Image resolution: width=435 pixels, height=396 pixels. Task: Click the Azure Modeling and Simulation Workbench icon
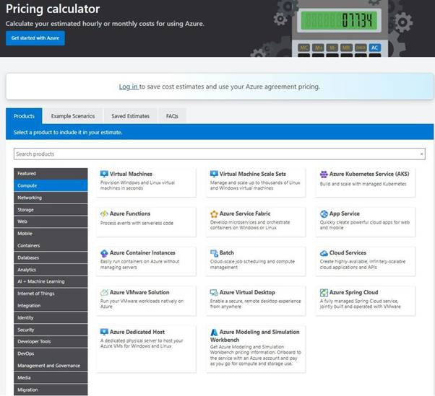click(214, 332)
